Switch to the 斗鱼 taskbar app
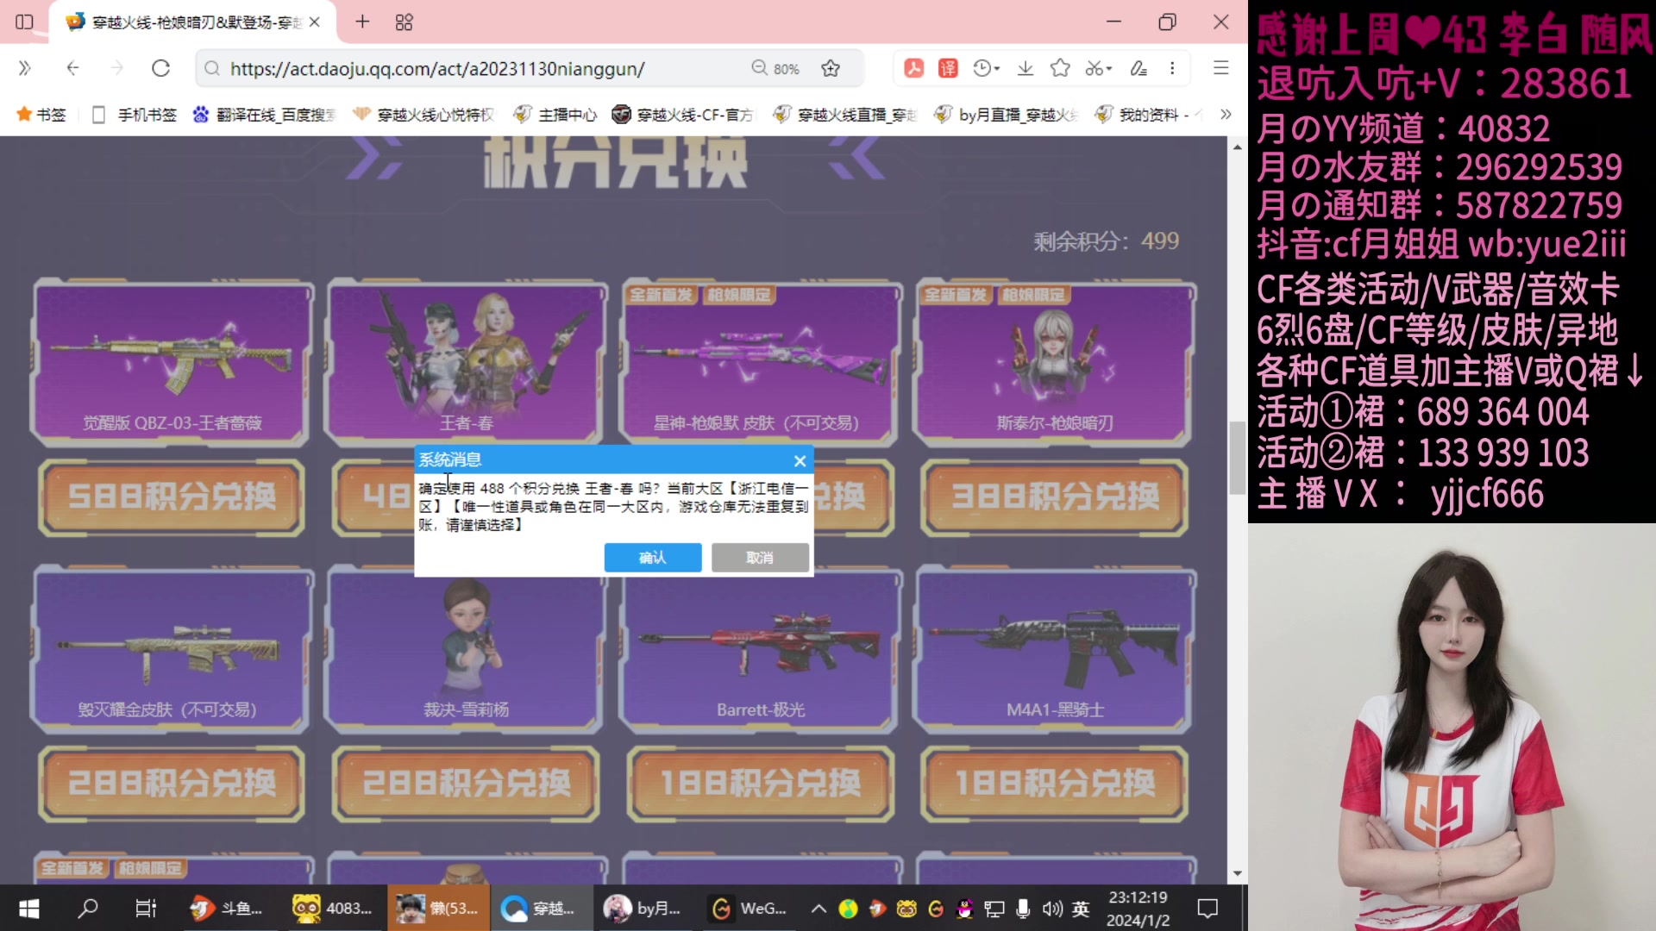1656x931 pixels. [226, 908]
